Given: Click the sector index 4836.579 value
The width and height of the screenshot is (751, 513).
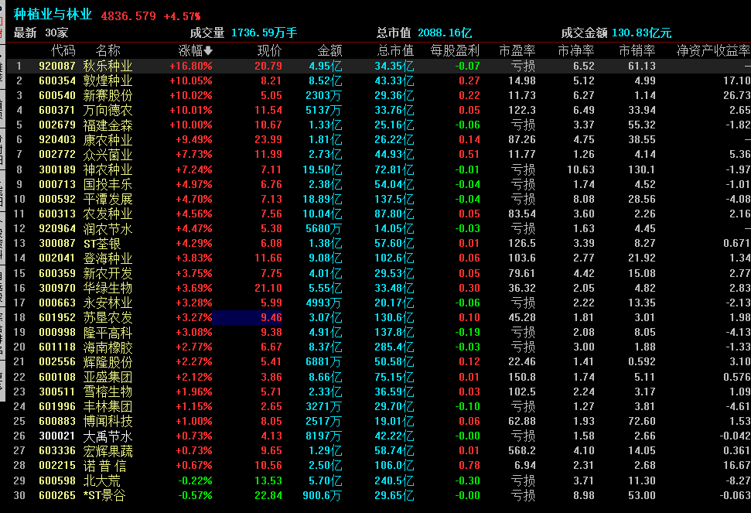Looking at the screenshot, I should 128,15.
